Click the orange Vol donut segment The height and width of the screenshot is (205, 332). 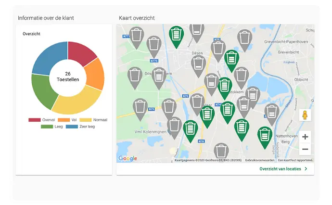coord(95,74)
